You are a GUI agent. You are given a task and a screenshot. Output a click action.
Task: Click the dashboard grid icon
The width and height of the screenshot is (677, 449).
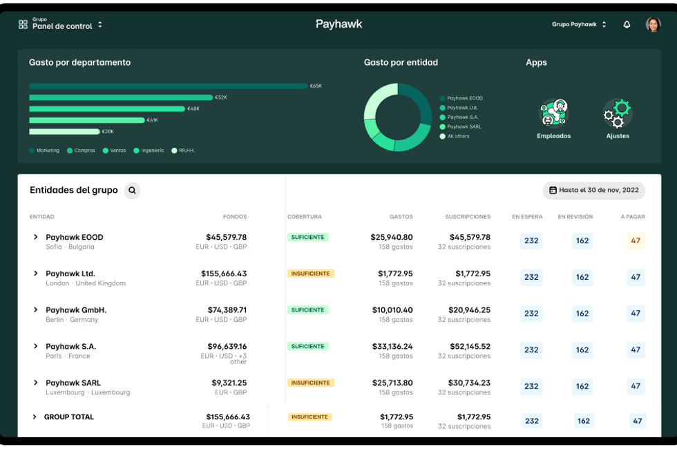point(23,25)
